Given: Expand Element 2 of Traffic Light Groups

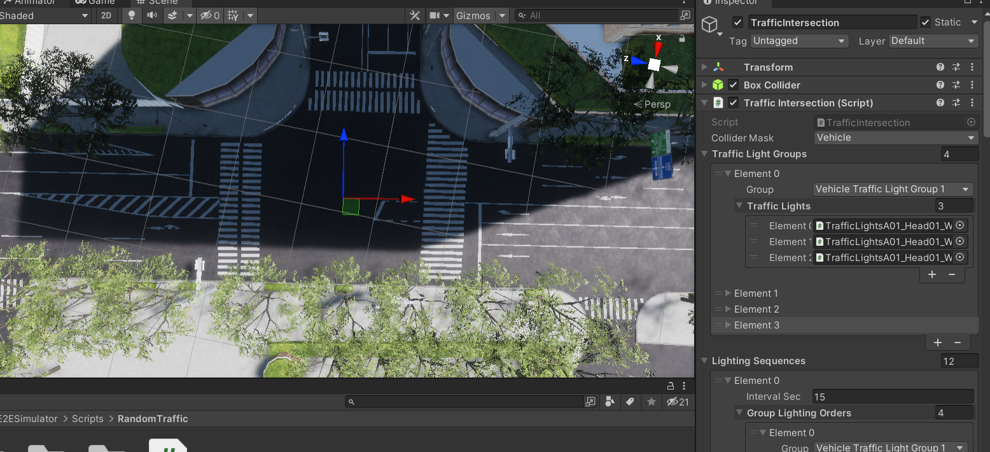Looking at the screenshot, I should tap(729, 309).
